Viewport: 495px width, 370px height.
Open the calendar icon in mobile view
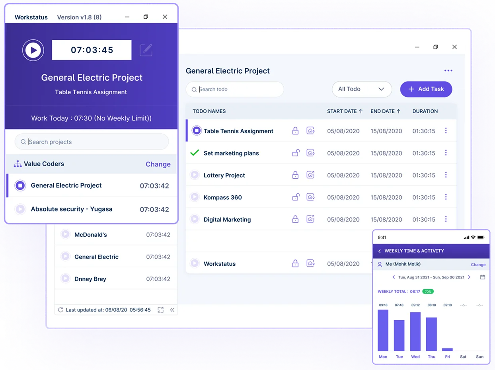click(483, 277)
